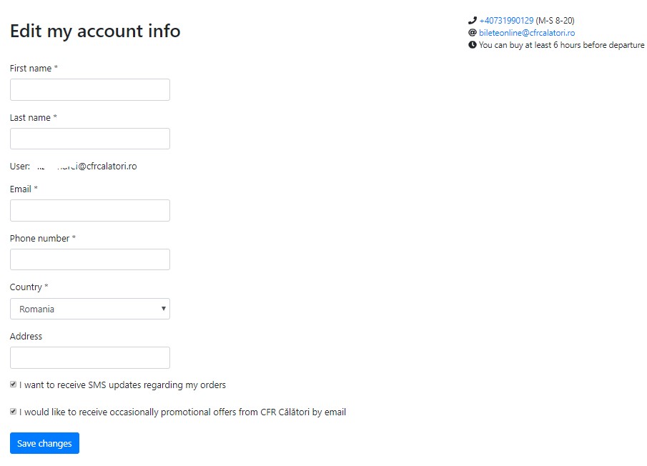Open the +40731990129 phone link
This screenshot has height=466, width=647.
click(x=506, y=20)
